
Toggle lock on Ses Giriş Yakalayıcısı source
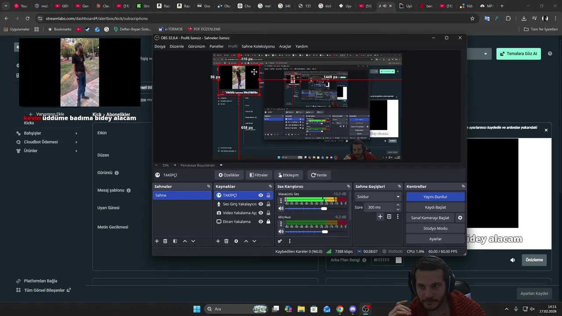click(268, 204)
